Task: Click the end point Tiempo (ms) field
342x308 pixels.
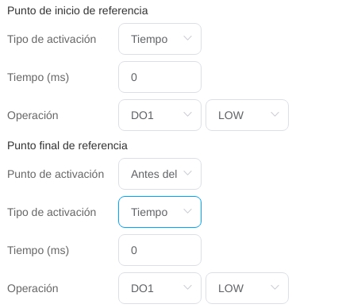Action: tap(159, 250)
